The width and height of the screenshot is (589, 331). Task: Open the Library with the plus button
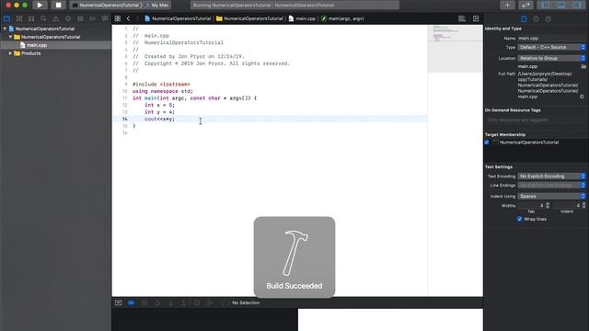click(x=507, y=6)
